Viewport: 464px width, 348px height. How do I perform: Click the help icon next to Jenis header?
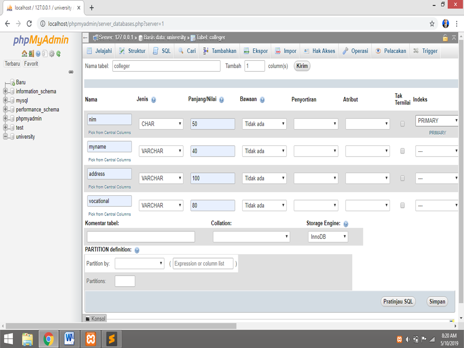(154, 100)
